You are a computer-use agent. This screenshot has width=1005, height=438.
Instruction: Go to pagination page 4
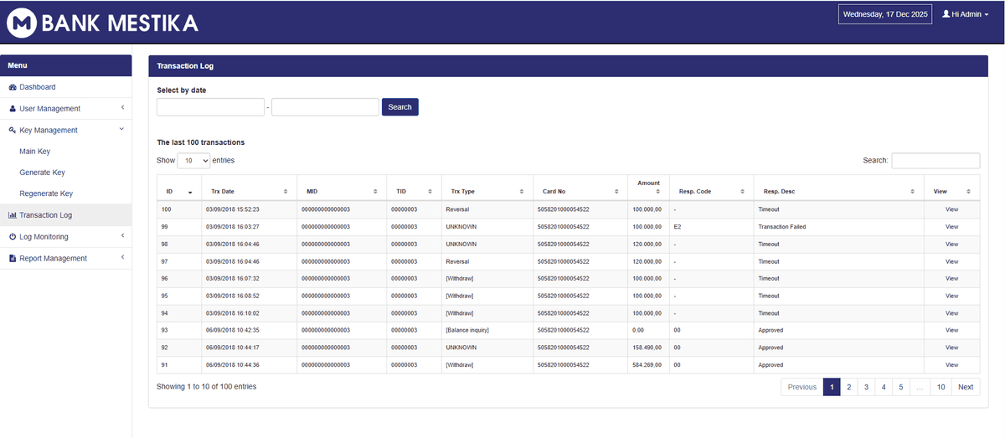[884, 387]
